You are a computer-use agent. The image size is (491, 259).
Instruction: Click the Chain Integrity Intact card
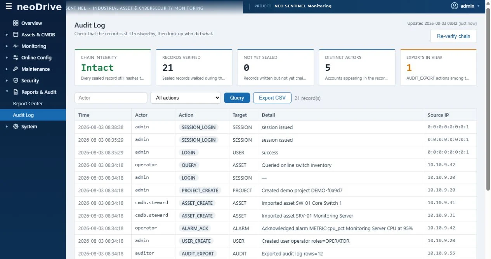point(113,67)
